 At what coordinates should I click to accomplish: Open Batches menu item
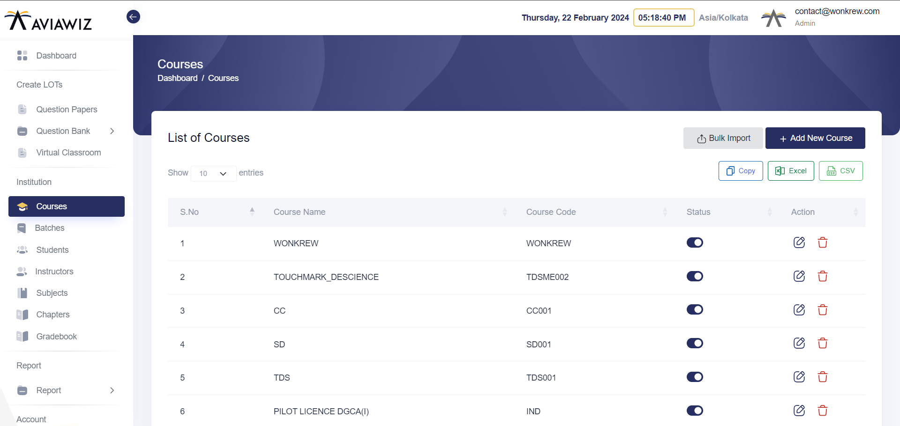click(50, 228)
